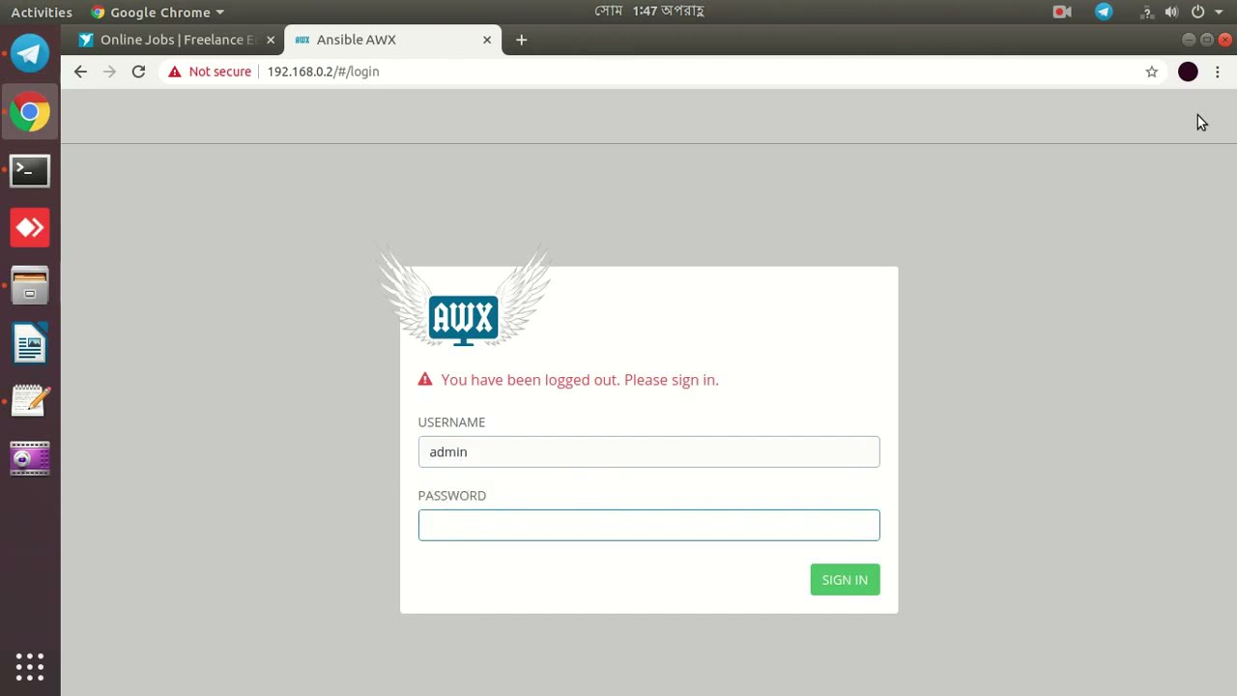Click the SIGN IN button

tap(845, 580)
